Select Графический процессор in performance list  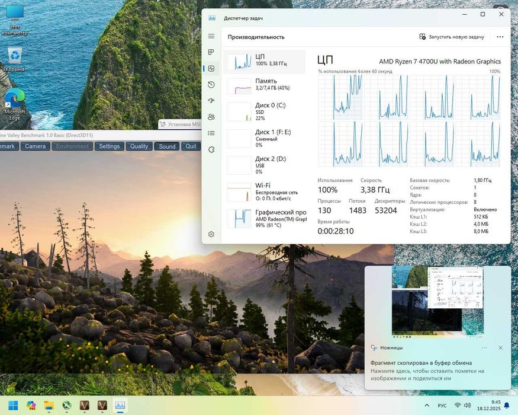(x=264, y=218)
